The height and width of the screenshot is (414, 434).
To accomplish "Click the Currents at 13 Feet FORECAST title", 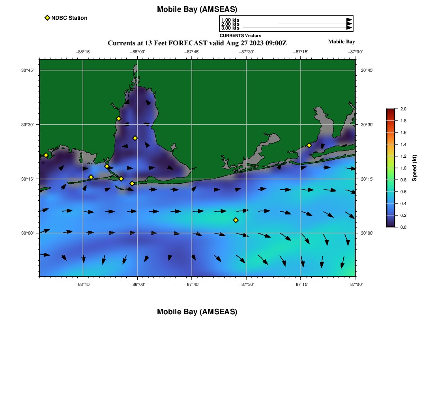I will click(197, 43).
